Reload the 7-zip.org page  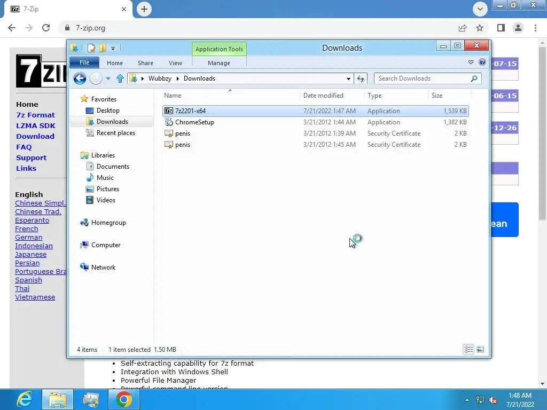coord(46,28)
